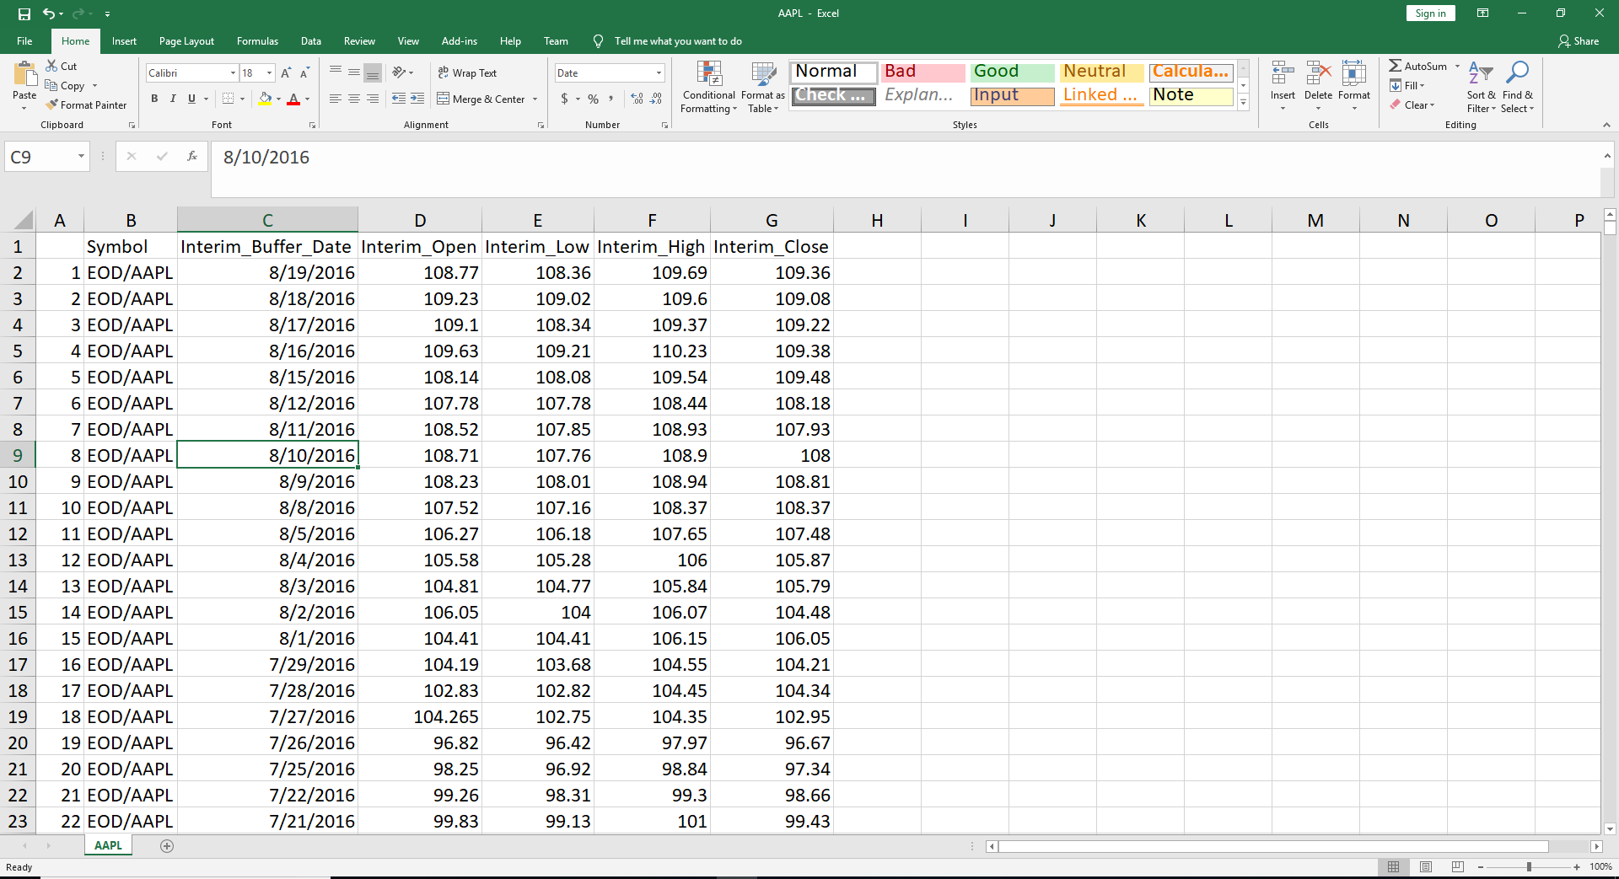Open the Formulas tab
The height and width of the screenshot is (879, 1619).
coord(257,41)
